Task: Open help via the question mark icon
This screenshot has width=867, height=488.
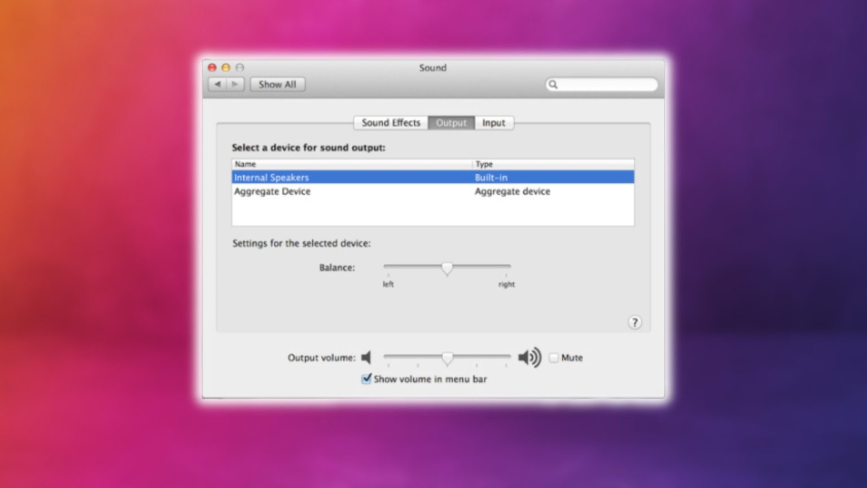Action: click(x=634, y=322)
